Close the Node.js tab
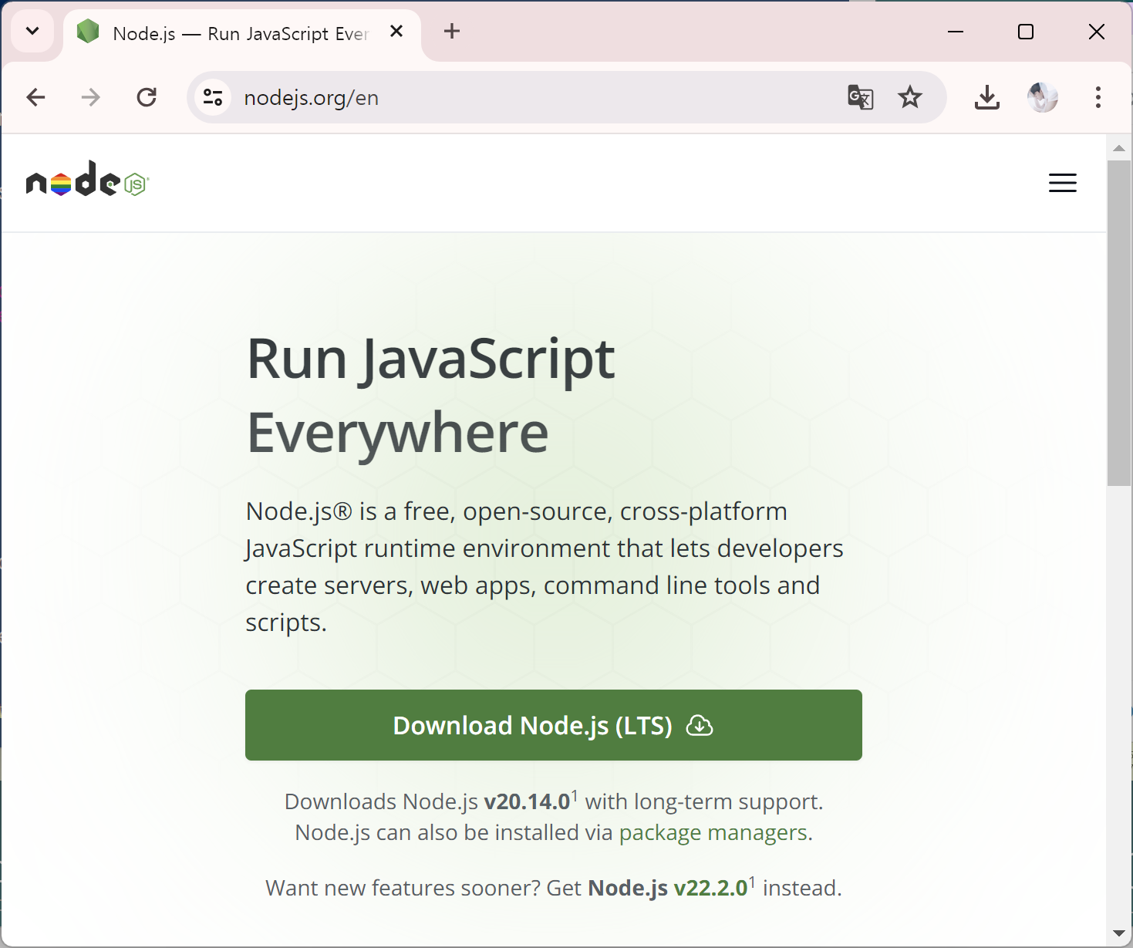The height and width of the screenshot is (948, 1133). 396,32
